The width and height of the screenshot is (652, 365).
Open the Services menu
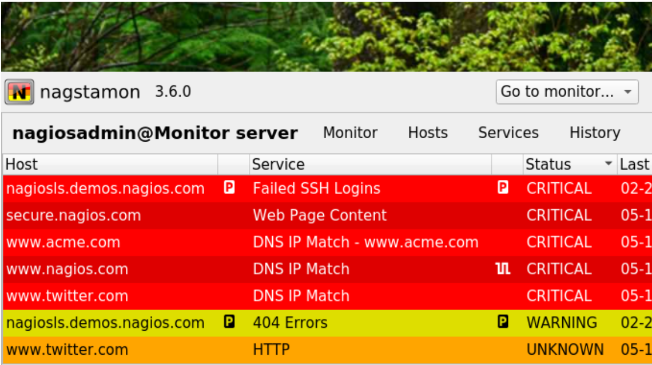click(x=508, y=133)
